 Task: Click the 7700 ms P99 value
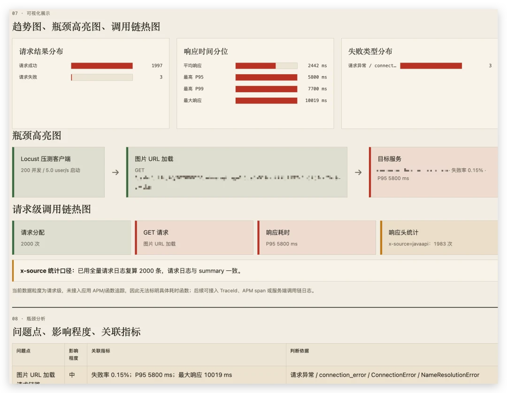pyautogui.click(x=317, y=89)
